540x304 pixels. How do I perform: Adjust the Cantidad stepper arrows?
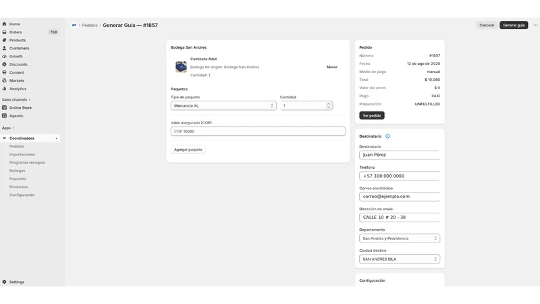point(329,105)
